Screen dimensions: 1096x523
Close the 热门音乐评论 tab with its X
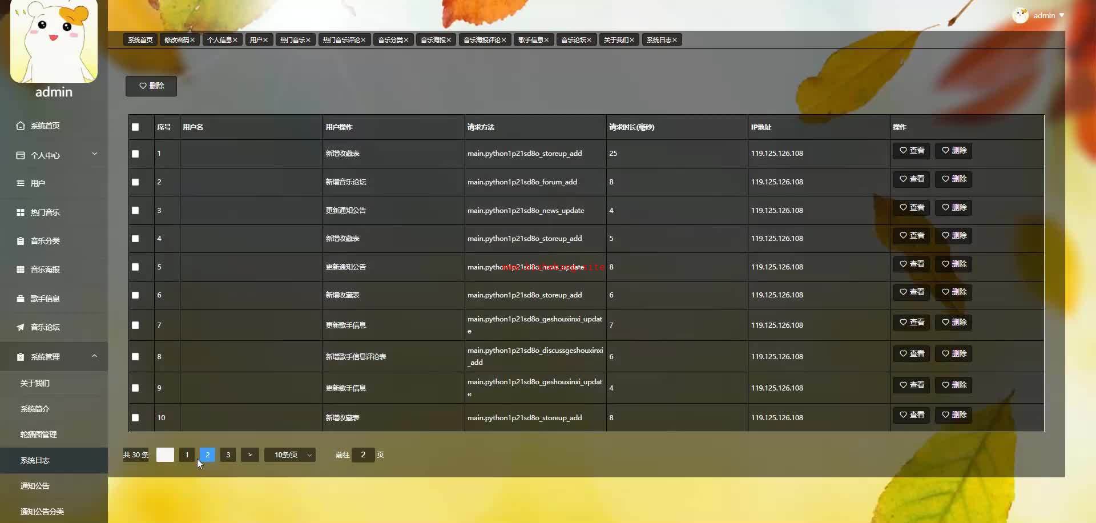(x=363, y=40)
